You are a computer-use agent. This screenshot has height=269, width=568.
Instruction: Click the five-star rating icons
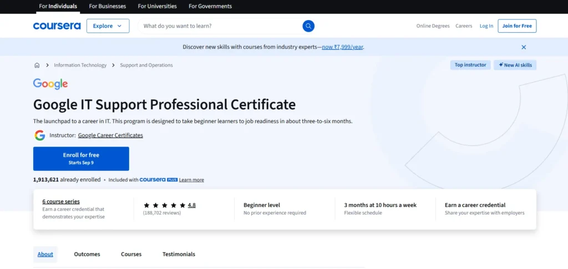164,205
